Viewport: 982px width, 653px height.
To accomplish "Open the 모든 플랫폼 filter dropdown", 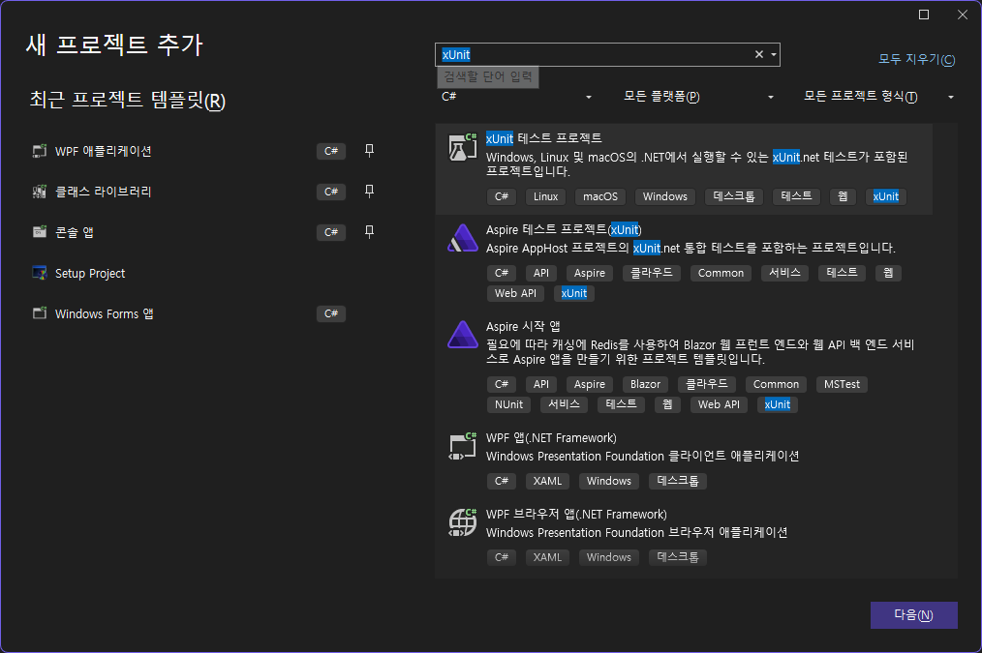I will coord(698,97).
